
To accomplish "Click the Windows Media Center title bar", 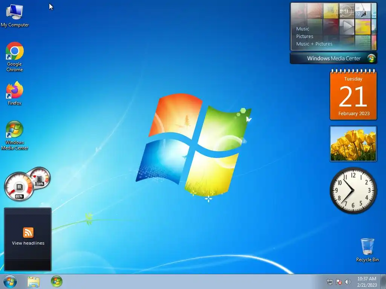I will [x=334, y=58].
